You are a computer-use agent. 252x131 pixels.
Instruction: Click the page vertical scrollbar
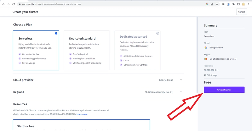pos(197,55)
